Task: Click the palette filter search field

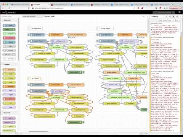Action: (10, 16)
